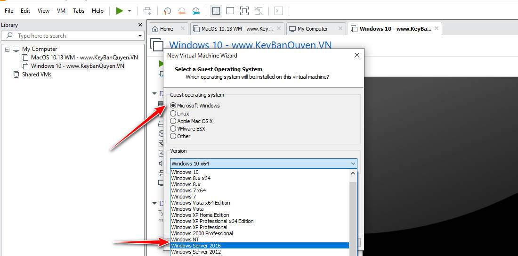Toggle the library sidebar view icon
The width and height of the screenshot is (518, 256).
(216, 11)
